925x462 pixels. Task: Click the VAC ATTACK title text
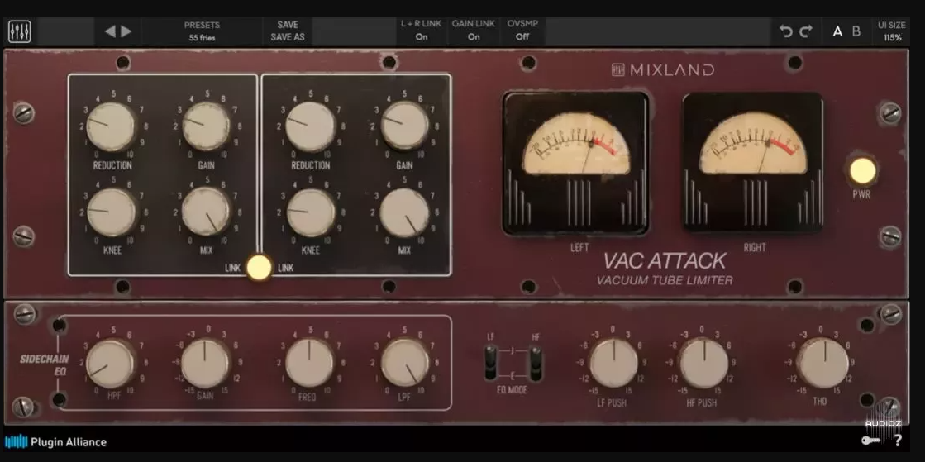point(665,260)
